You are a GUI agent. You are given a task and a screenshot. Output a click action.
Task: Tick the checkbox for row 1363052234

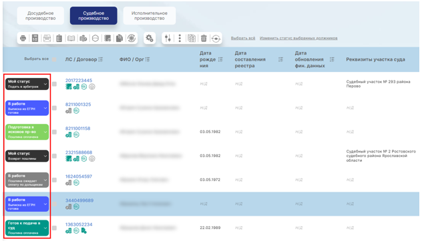pos(54,228)
